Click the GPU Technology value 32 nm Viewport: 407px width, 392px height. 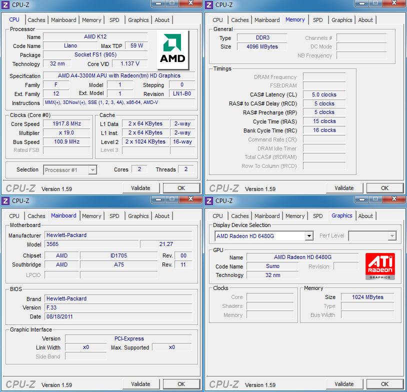(272, 275)
